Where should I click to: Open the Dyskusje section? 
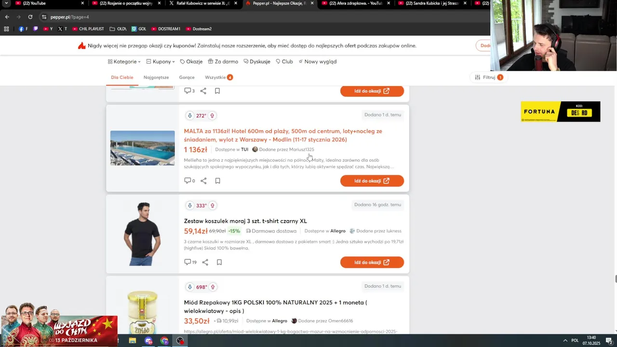(257, 62)
